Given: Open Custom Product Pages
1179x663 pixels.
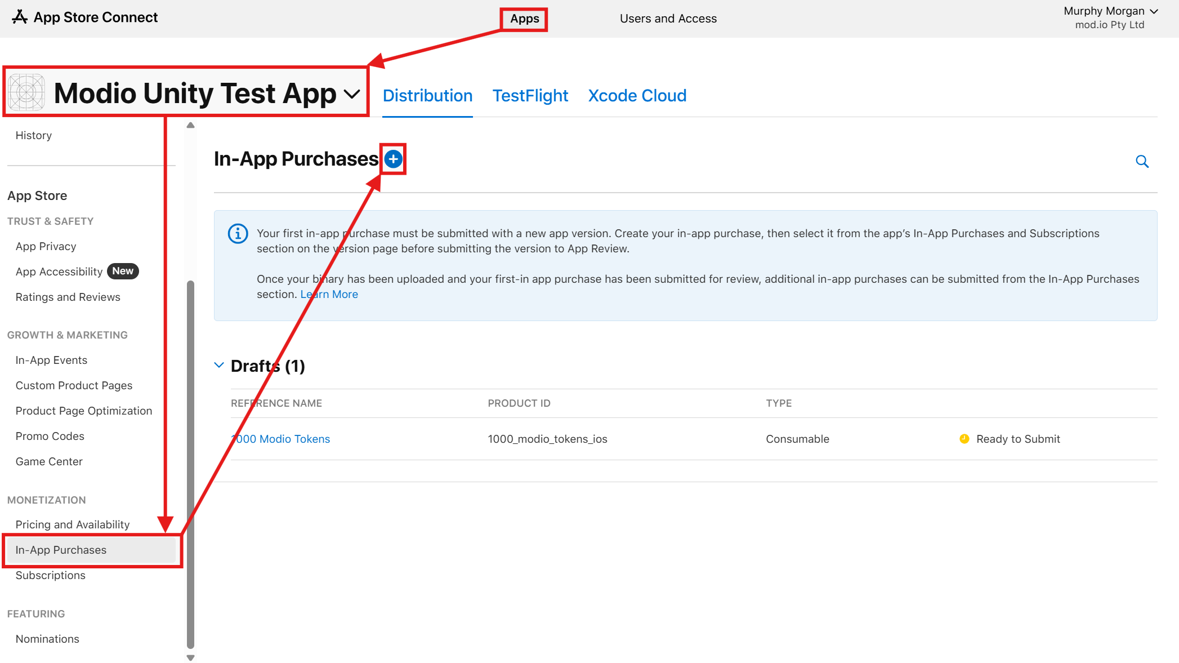Looking at the screenshot, I should pos(74,385).
